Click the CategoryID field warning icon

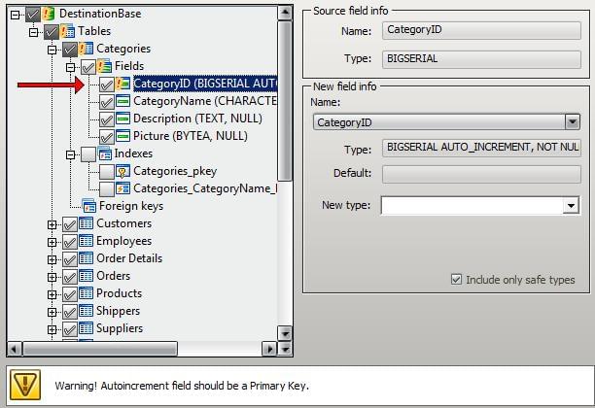(122, 84)
